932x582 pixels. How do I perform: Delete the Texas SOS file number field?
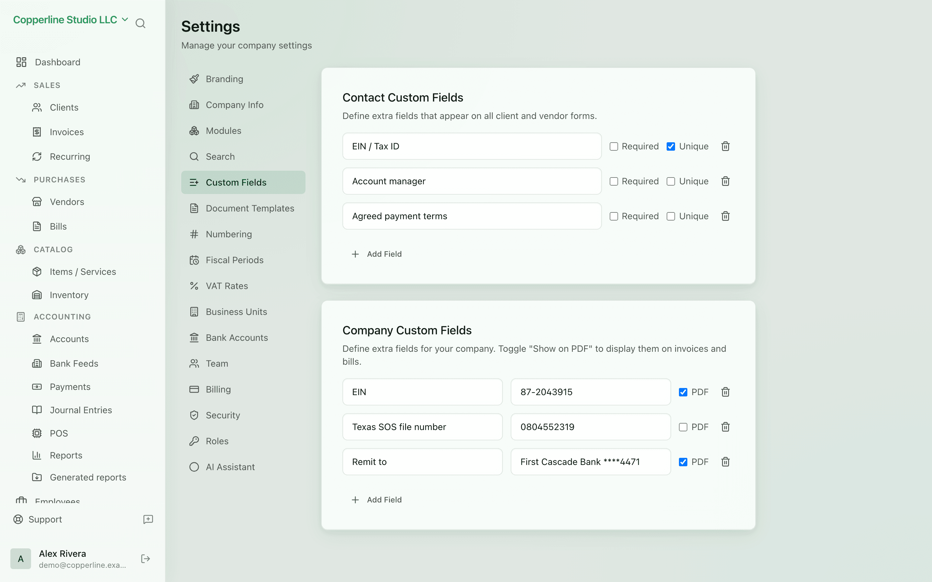[725, 427]
